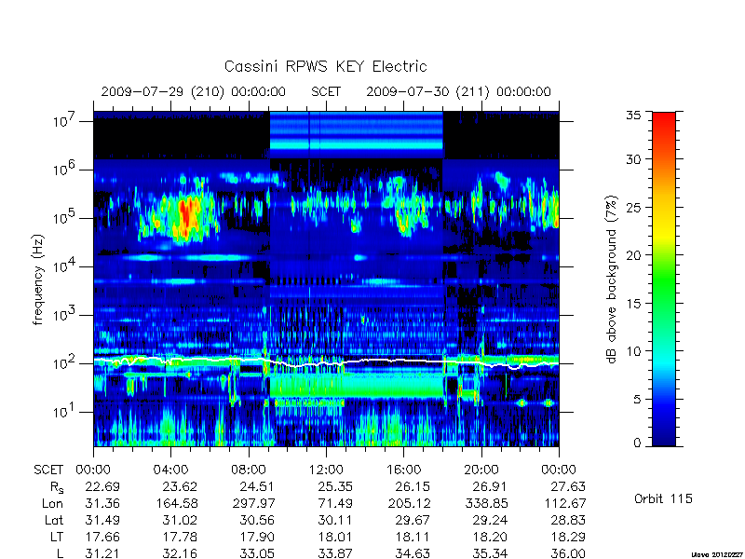
Task: Click the Rs value 22.69
Action: (102, 486)
